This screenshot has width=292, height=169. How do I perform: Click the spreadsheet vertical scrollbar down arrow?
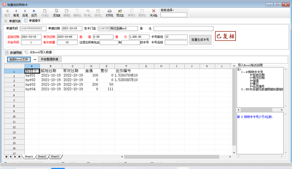pyautogui.click(x=234, y=152)
